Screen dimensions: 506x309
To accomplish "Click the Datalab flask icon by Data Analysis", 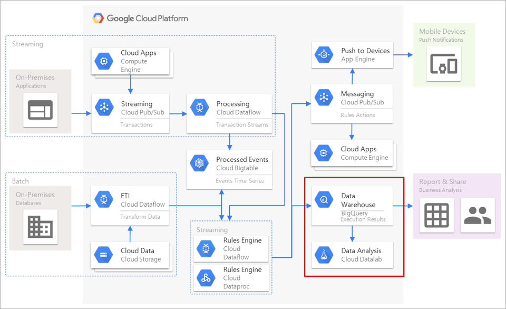I will [324, 255].
